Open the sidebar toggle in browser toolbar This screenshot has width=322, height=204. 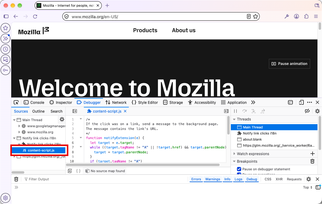[x=6, y=16]
